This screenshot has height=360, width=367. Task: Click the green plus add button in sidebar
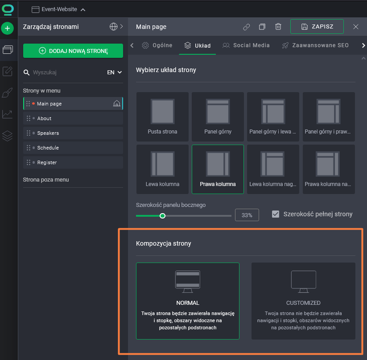coord(8,28)
